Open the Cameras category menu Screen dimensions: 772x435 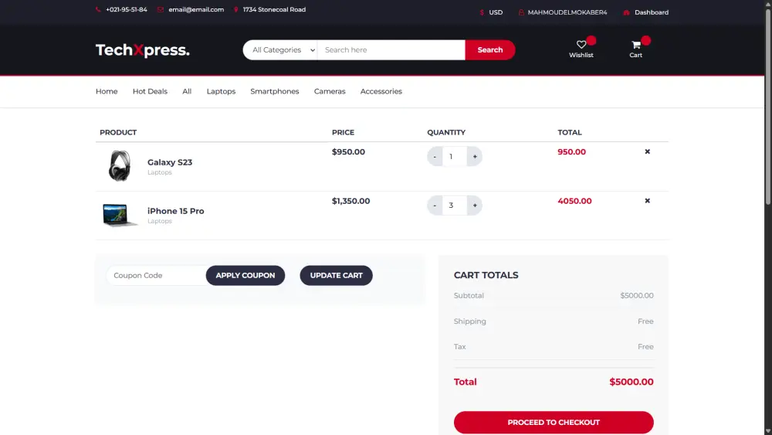point(330,91)
